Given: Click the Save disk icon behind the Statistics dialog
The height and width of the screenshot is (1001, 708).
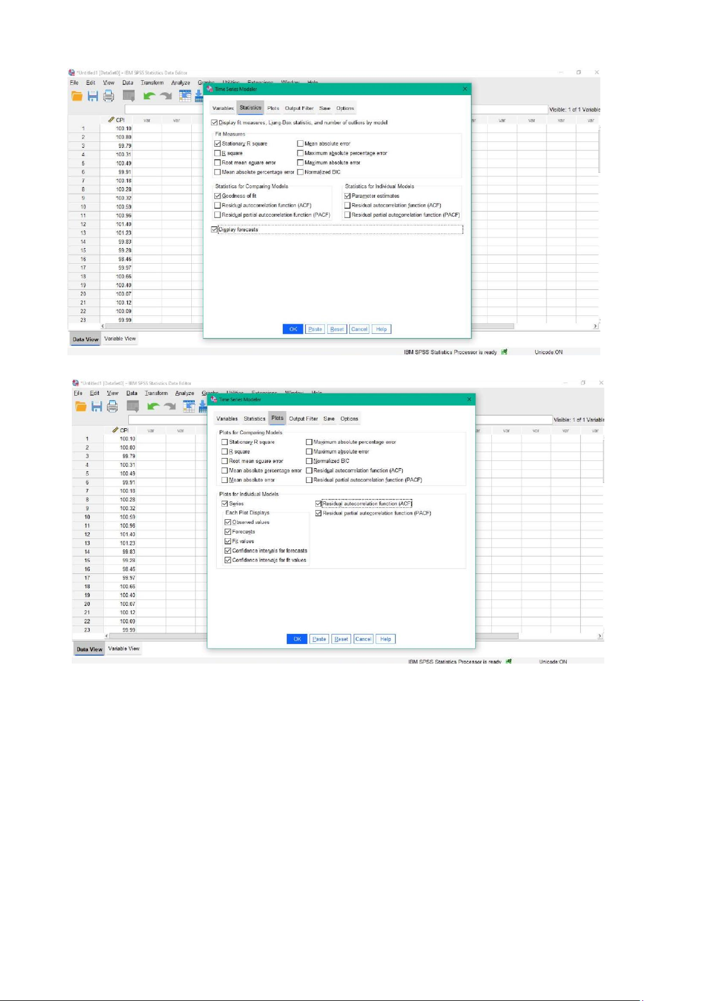Looking at the screenshot, I should 93,96.
